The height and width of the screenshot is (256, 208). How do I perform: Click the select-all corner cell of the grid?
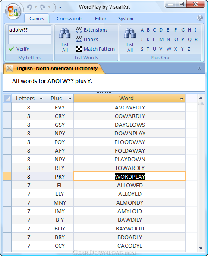click(7, 99)
